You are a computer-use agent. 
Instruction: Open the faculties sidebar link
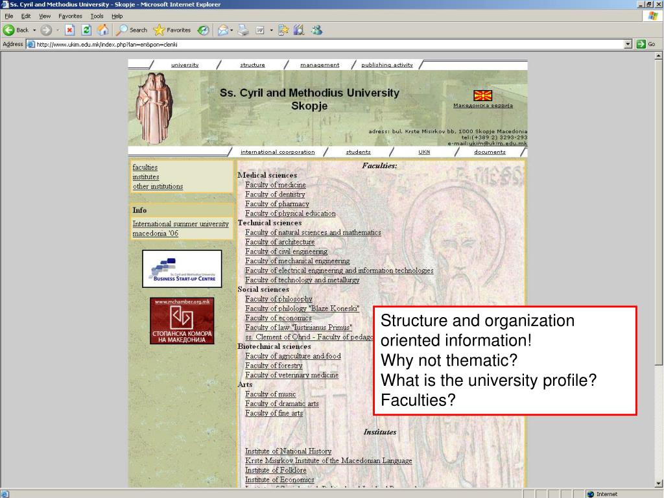pos(145,167)
